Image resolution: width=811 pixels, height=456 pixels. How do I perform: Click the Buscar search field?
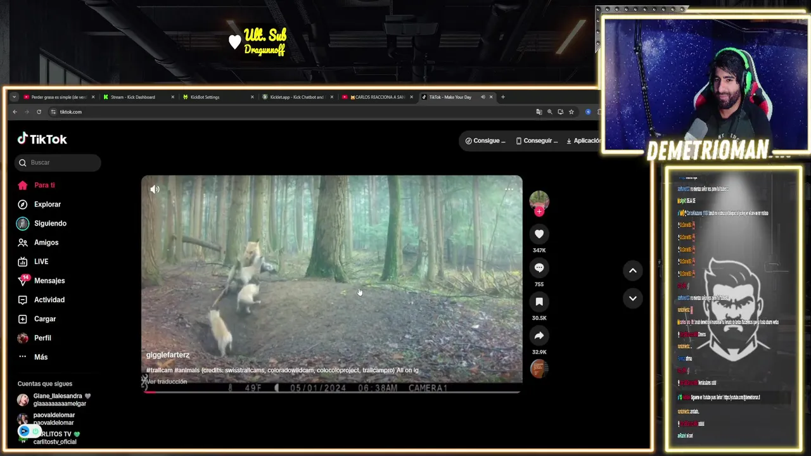click(58, 163)
